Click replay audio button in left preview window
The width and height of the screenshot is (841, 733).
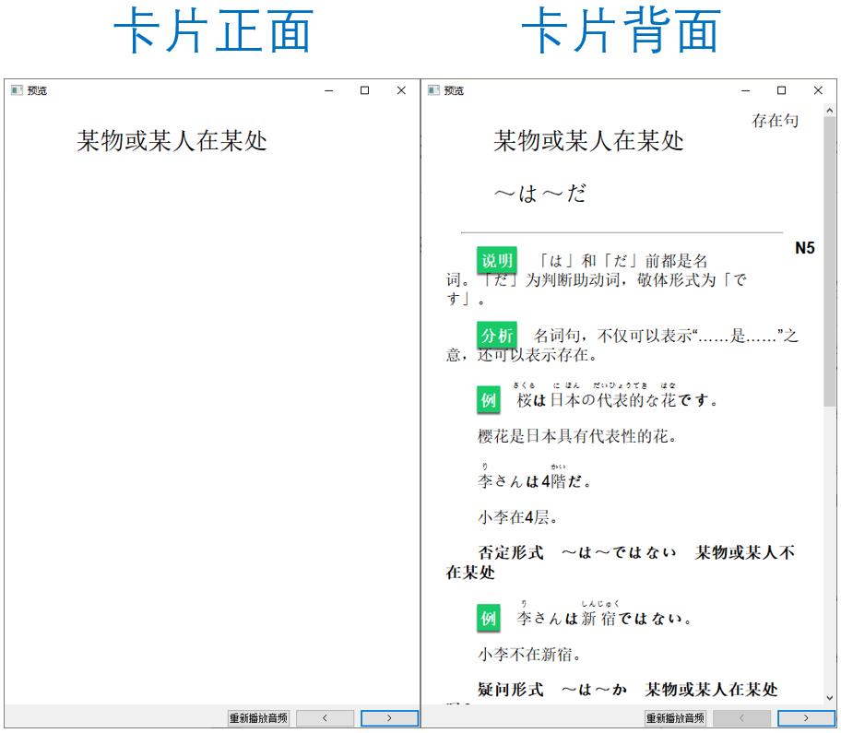[258, 718]
